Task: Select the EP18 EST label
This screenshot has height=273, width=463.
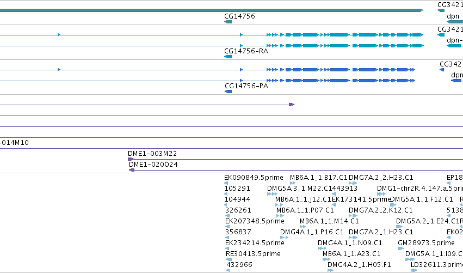Action: (x=455, y=178)
